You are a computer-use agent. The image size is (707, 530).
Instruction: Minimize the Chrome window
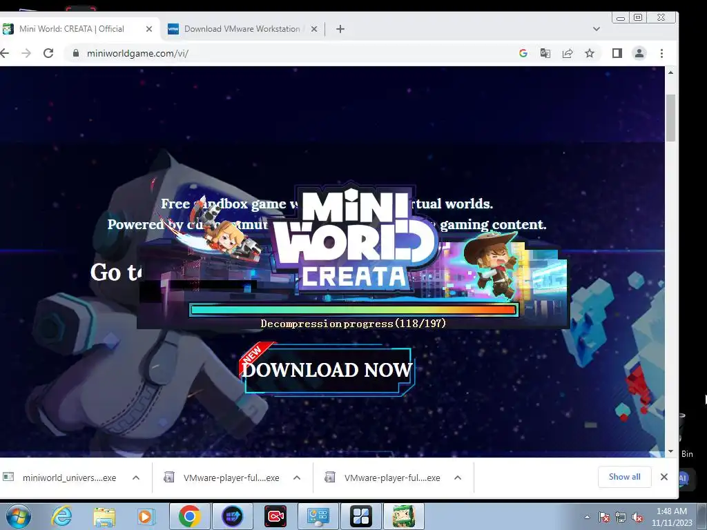point(621,18)
